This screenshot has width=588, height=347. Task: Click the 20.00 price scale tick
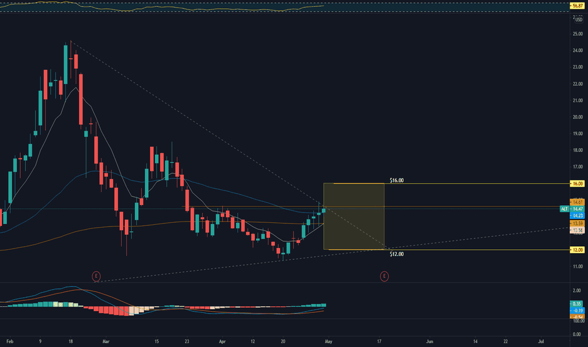click(x=578, y=117)
